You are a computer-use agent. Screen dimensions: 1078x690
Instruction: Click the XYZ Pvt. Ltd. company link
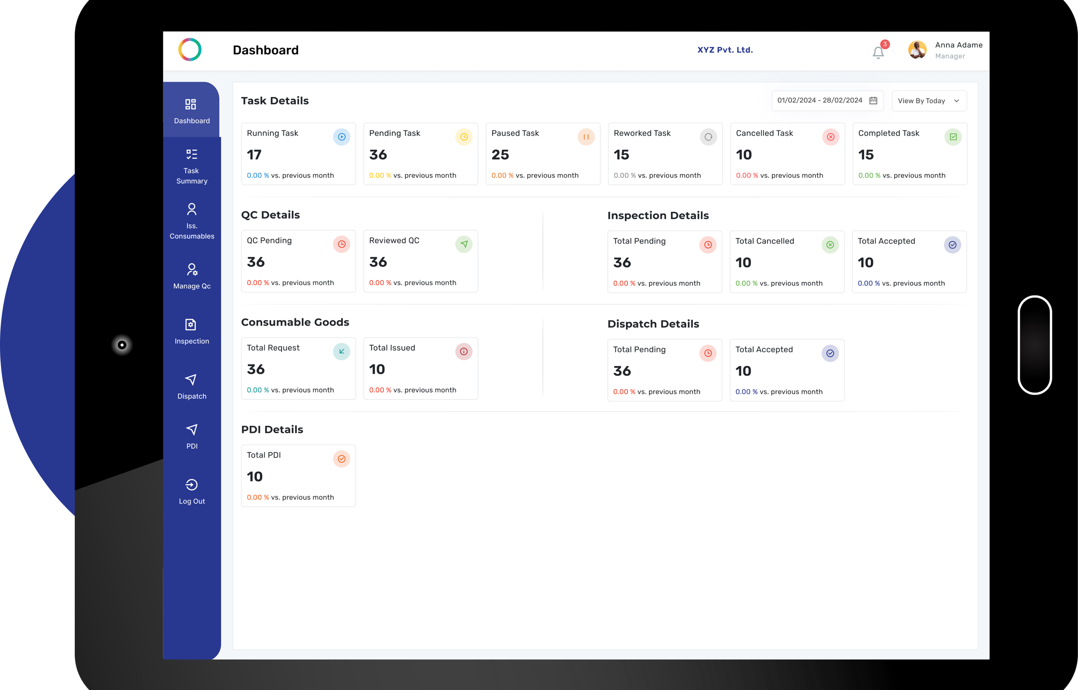(725, 50)
